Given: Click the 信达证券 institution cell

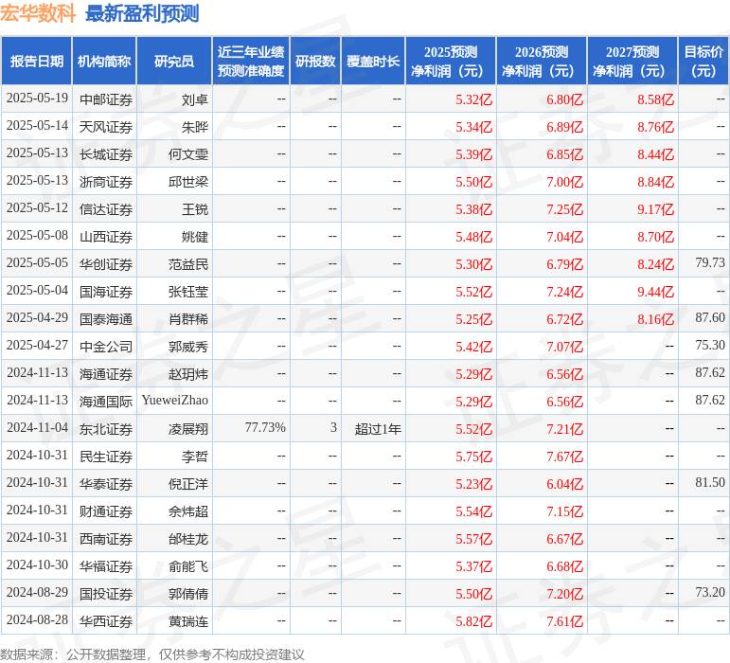Looking at the screenshot, I should (x=106, y=209).
